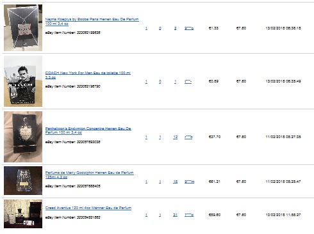Image resolution: width=314 pixels, height=234 pixels.
Task: View the 12 bids on Penhaligon's listing
Action: [175, 137]
